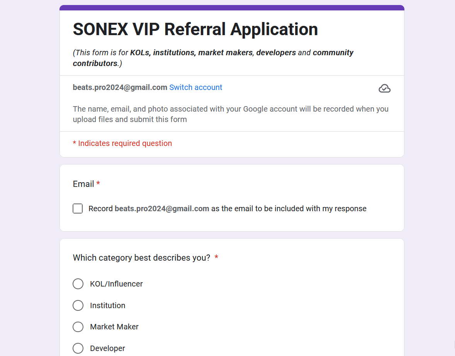This screenshot has height=356, width=455.
Task: Select the Developer radio button
Action: 78,348
